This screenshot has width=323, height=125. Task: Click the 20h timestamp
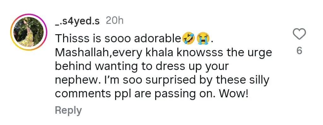[x=115, y=21]
